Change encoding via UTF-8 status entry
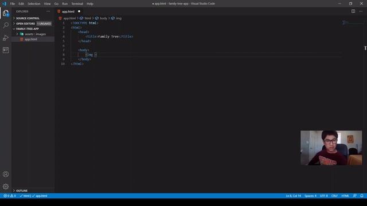The image size is (367, 206). point(324,196)
